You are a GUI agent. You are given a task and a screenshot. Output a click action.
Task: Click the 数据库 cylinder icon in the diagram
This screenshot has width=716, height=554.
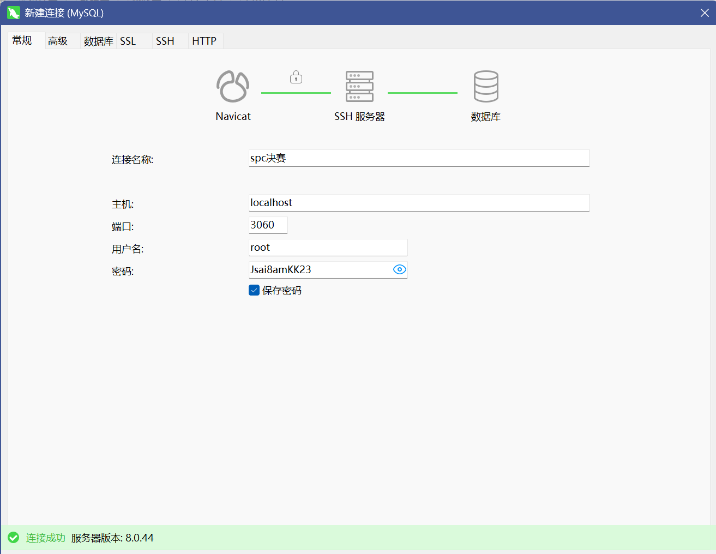point(485,87)
